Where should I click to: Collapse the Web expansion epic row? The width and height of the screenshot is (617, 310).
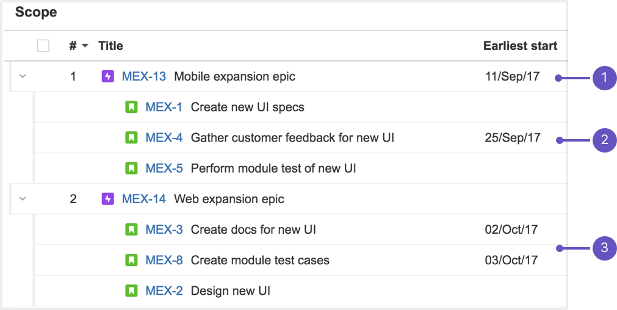point(23,199)
